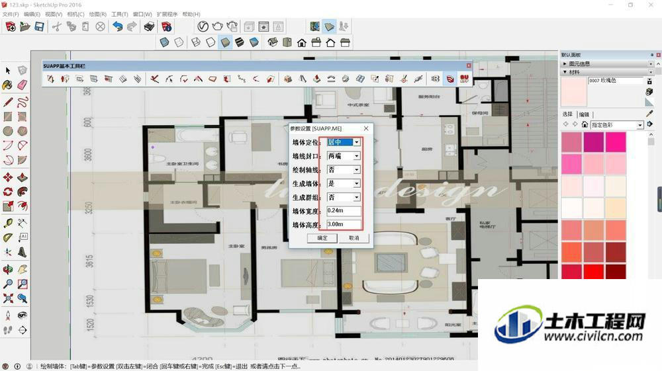Screen dimensions: 662x371
Task: Select the Look Around eye tool
Action: 23,315
